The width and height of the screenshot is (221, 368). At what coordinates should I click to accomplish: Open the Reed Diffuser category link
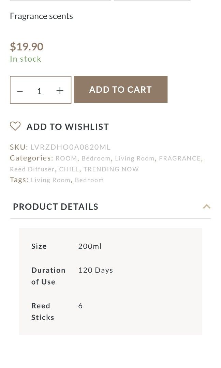pos(32,169)
